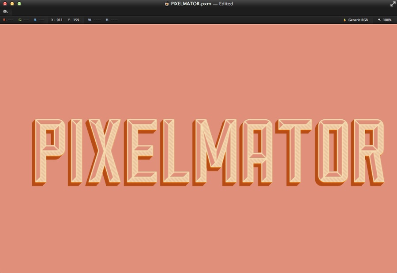Viewport: 397px width, 273px height.
Task: Enter full screen with arrows icon
Action: click(x=393, y=4)
